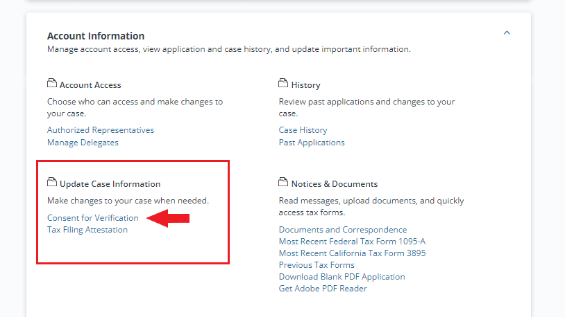This screenshot has height=317, width=565.
Task: Open Manage Delegates link
Action: (83, 143)
